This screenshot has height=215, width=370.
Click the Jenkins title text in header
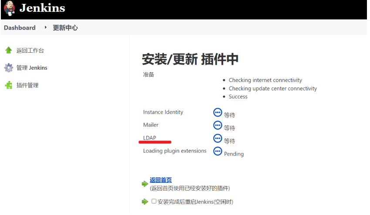click(x=42, y=8)
